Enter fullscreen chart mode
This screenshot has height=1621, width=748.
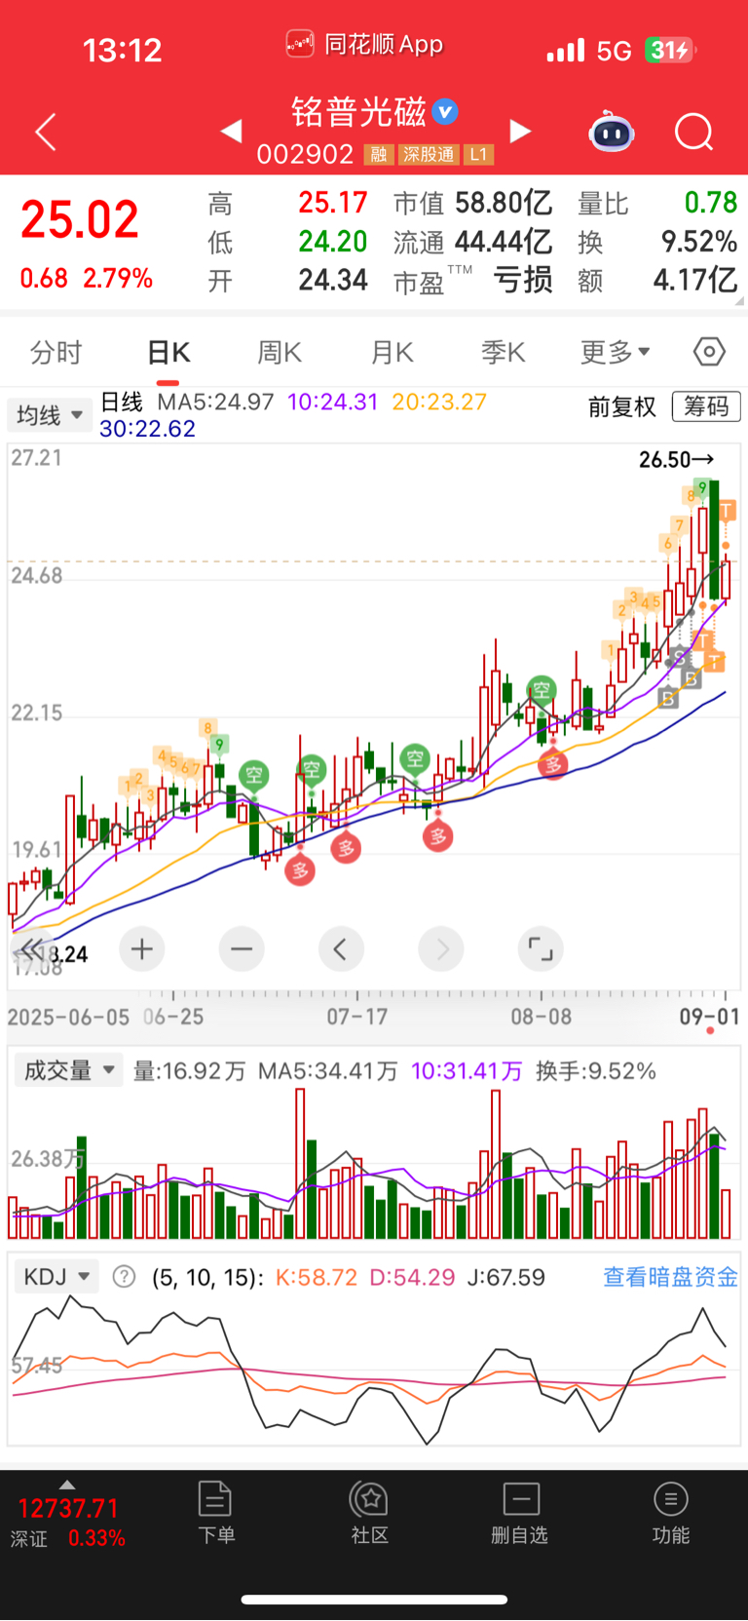[x=541, y=948]
